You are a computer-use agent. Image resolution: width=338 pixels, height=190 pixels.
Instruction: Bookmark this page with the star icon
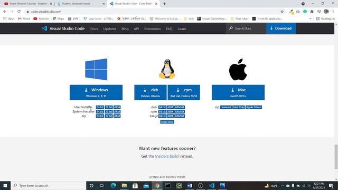click(282, 12)
